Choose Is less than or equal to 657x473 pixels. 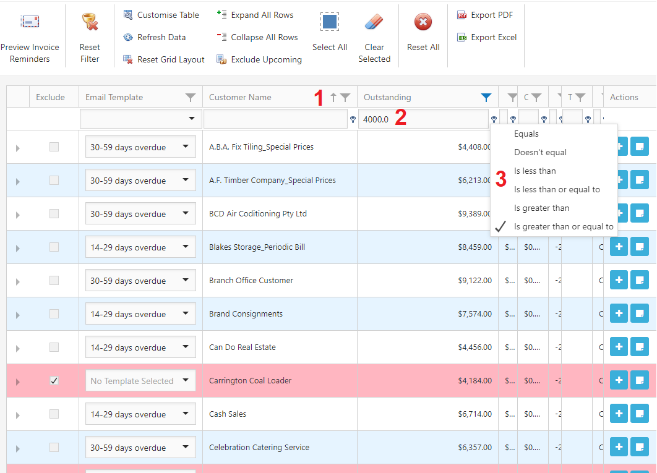click(554, 190)
